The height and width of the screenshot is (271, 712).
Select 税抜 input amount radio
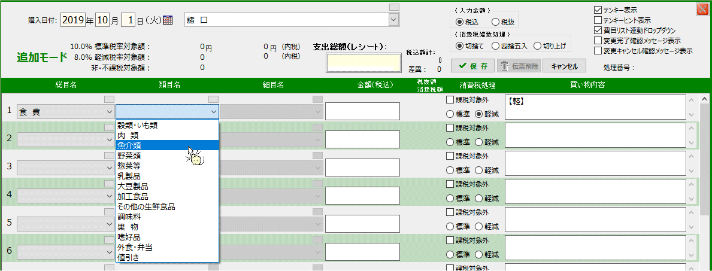click(x=495, y=22)
